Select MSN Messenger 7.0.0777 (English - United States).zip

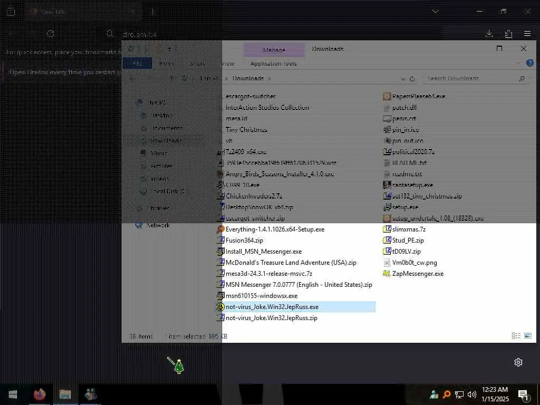(298, 284)
